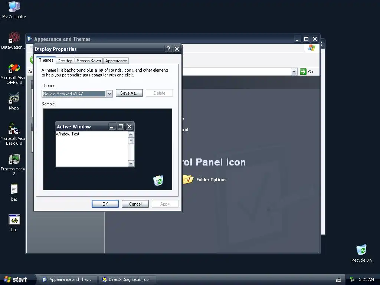Confirm with the OK button

click(105, 204)
